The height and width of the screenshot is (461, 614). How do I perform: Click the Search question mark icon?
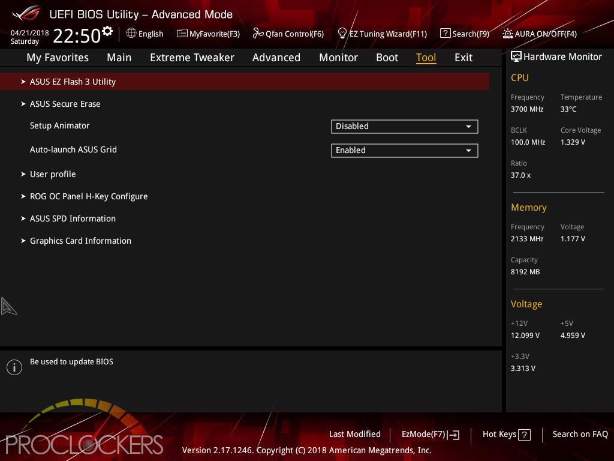pos(445,34)
